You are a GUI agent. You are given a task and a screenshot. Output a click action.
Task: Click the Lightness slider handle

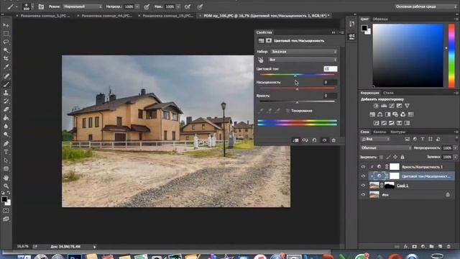pos(297,102)
